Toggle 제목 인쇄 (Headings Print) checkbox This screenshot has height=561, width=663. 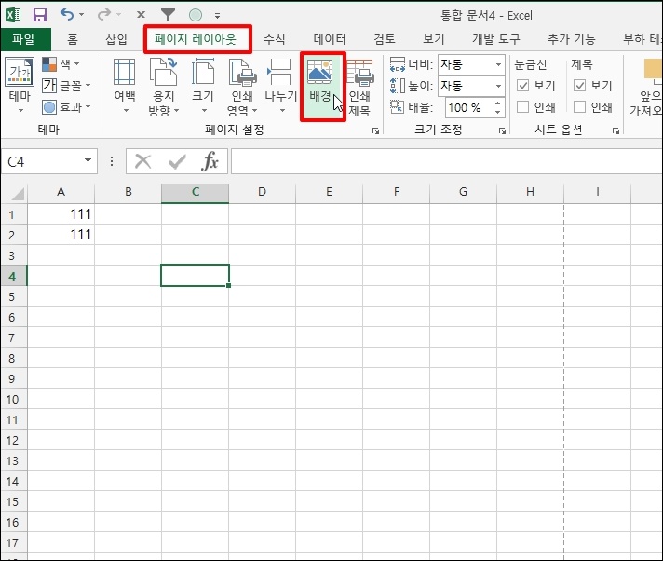580,106
